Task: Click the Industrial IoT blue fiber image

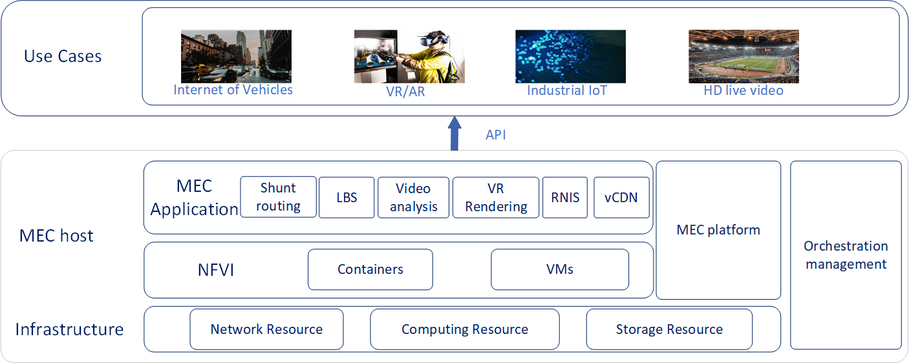Action: [570, 56]
